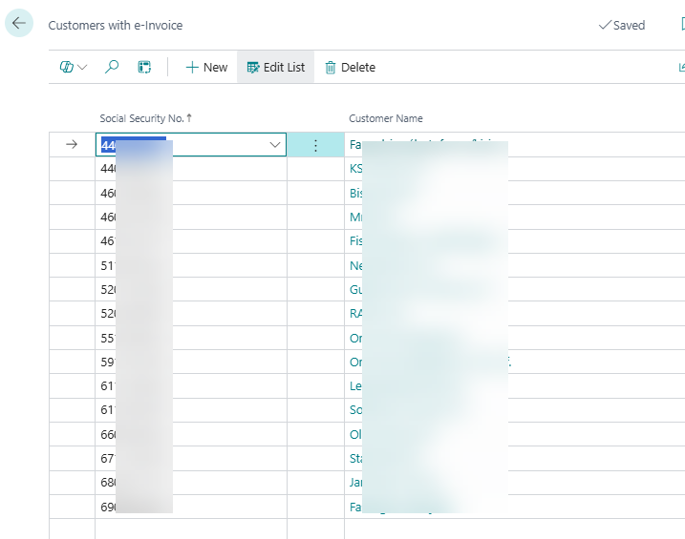Click the Customer Name column header
Screen dimensions: 685x539
(386, 118)
